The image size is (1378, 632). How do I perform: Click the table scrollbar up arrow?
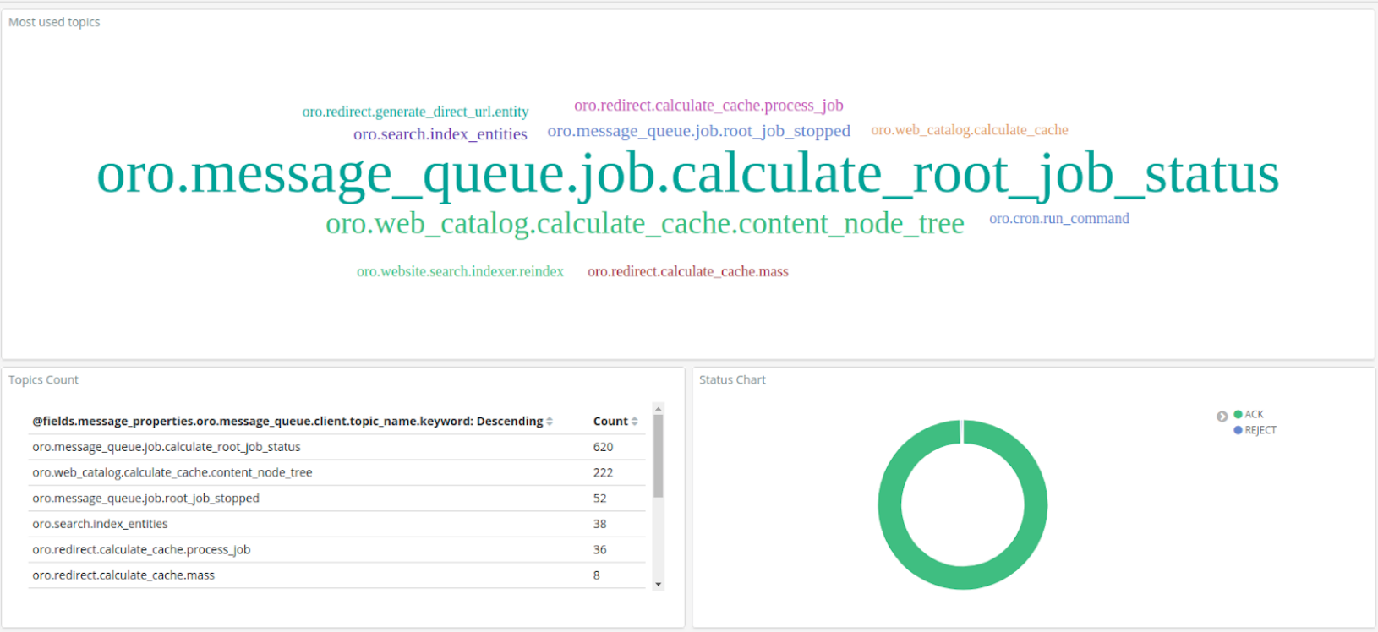658,408
